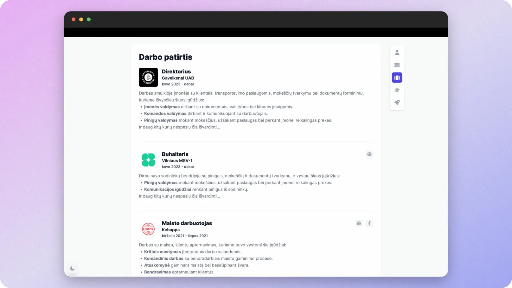
Task: Click the Darbo patirtis heading
Action: coord(165,57)
